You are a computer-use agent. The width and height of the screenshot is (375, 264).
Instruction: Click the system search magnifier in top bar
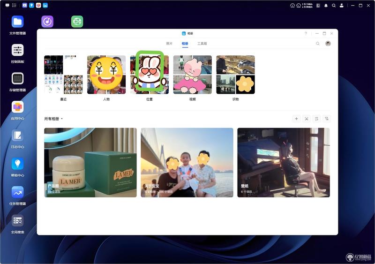(334, 6)
